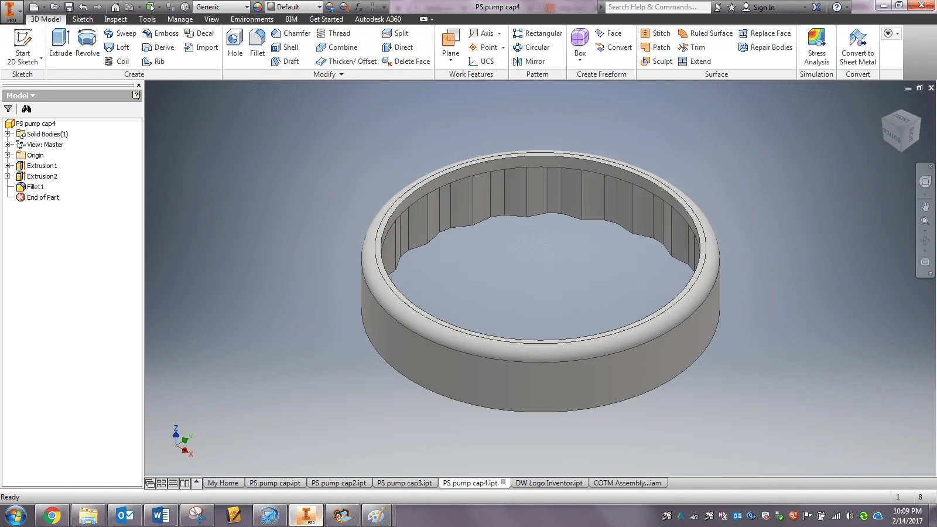
Task: Expand the Origin folder node
Action: 8,155
